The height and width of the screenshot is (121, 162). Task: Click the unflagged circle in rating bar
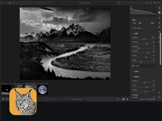pyautogui.click(x=63, y=99)
